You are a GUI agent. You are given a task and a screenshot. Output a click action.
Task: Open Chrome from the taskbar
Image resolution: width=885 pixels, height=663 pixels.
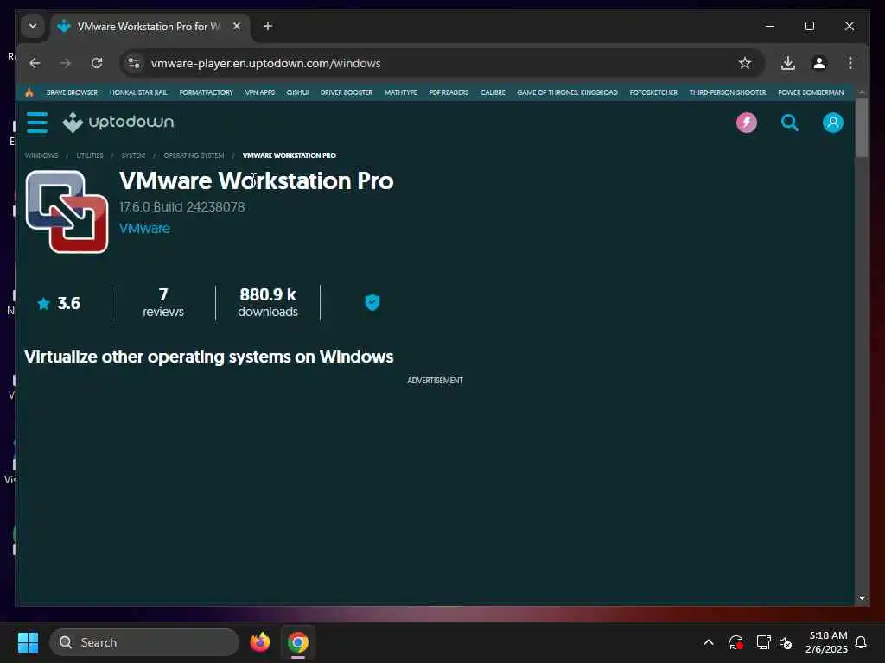[x=298, y=642]
